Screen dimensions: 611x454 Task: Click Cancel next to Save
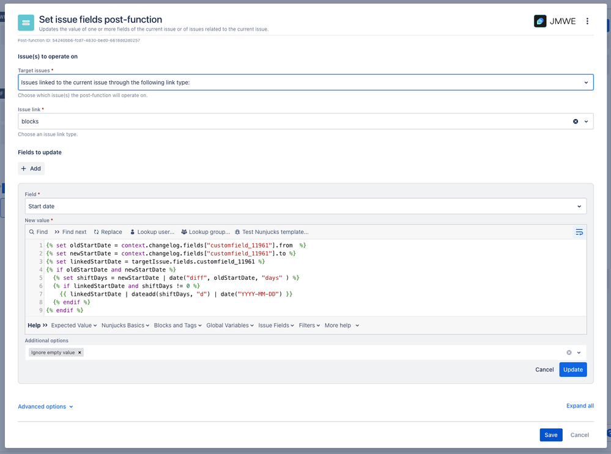coord(579,435)
